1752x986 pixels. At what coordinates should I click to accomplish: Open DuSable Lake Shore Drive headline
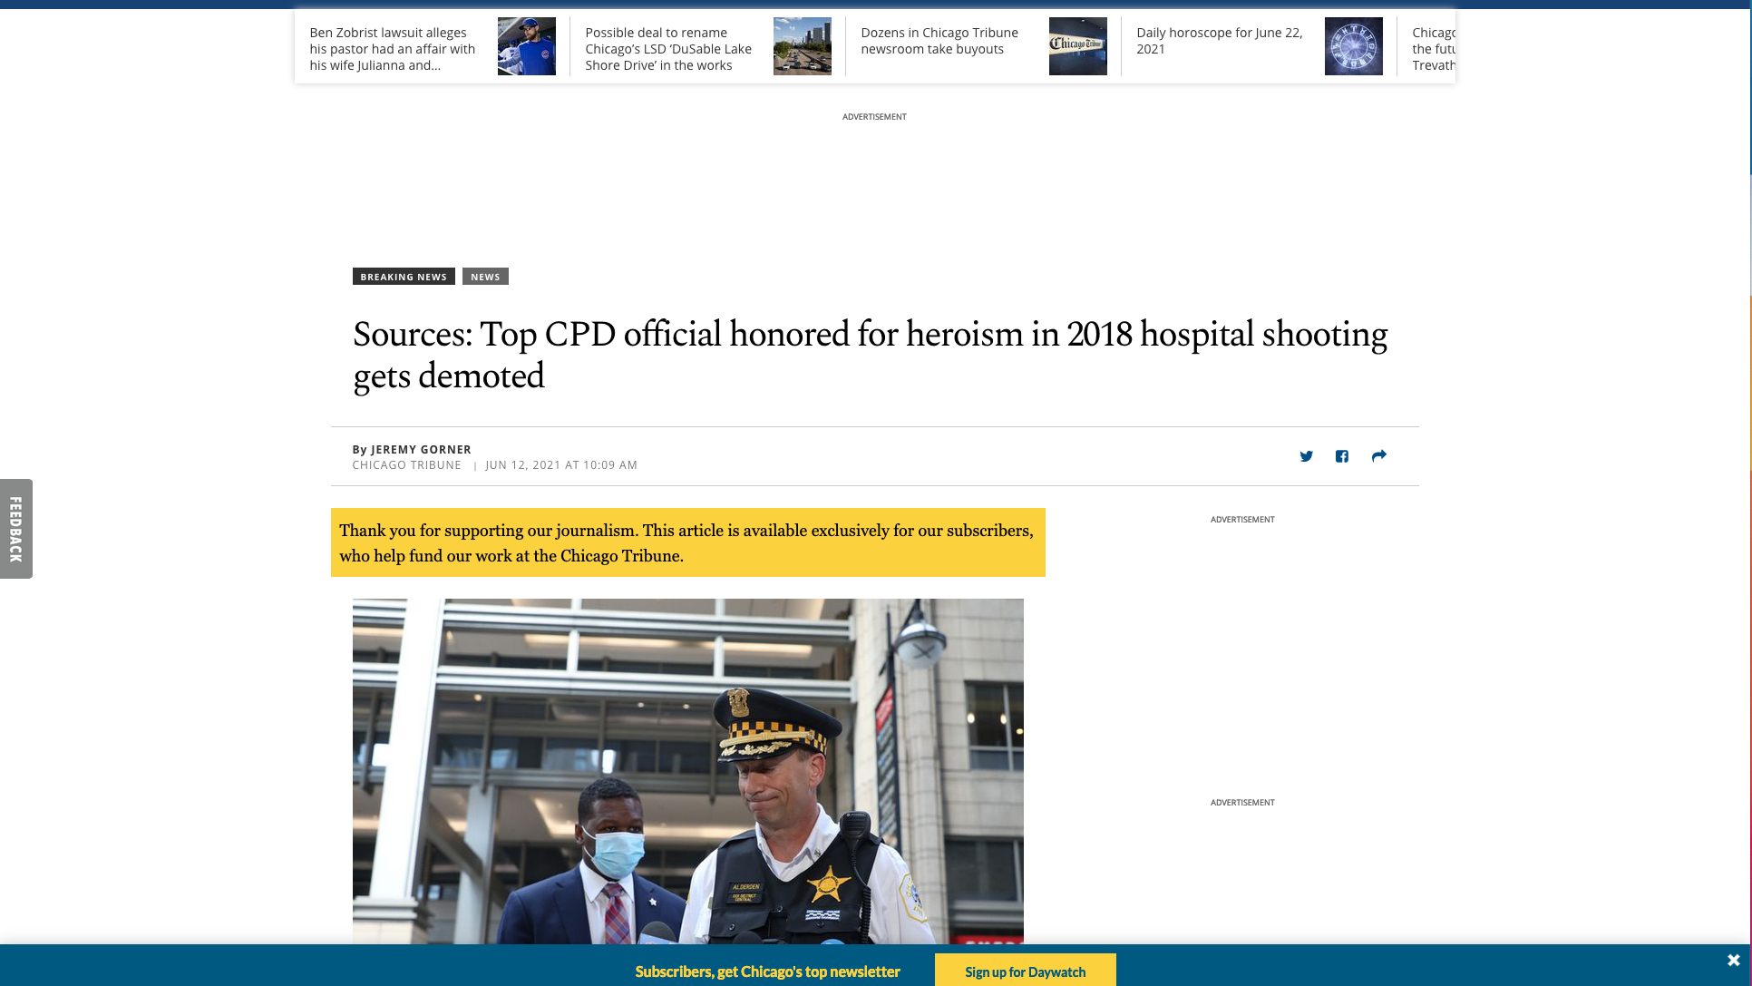(668, 49)
